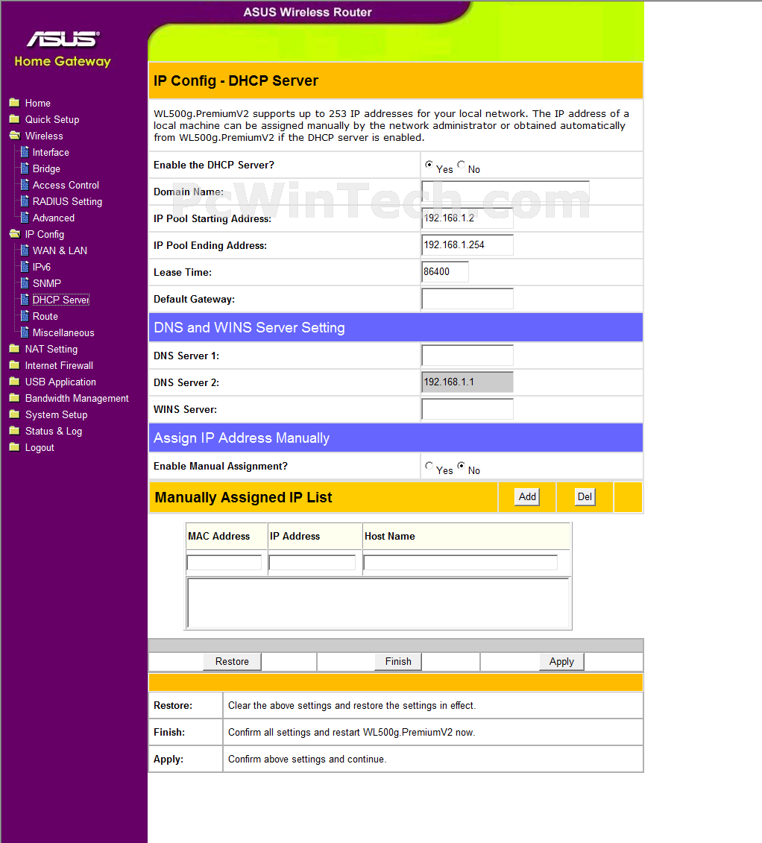
Task: Open the DHCP Server page link
Action: click(61, 300)
